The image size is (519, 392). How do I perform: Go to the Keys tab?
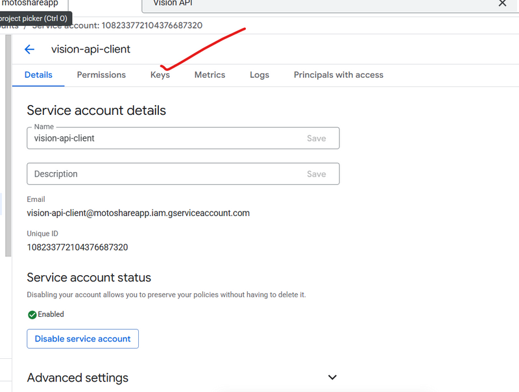pyautogui.click(x=160, y=75)
